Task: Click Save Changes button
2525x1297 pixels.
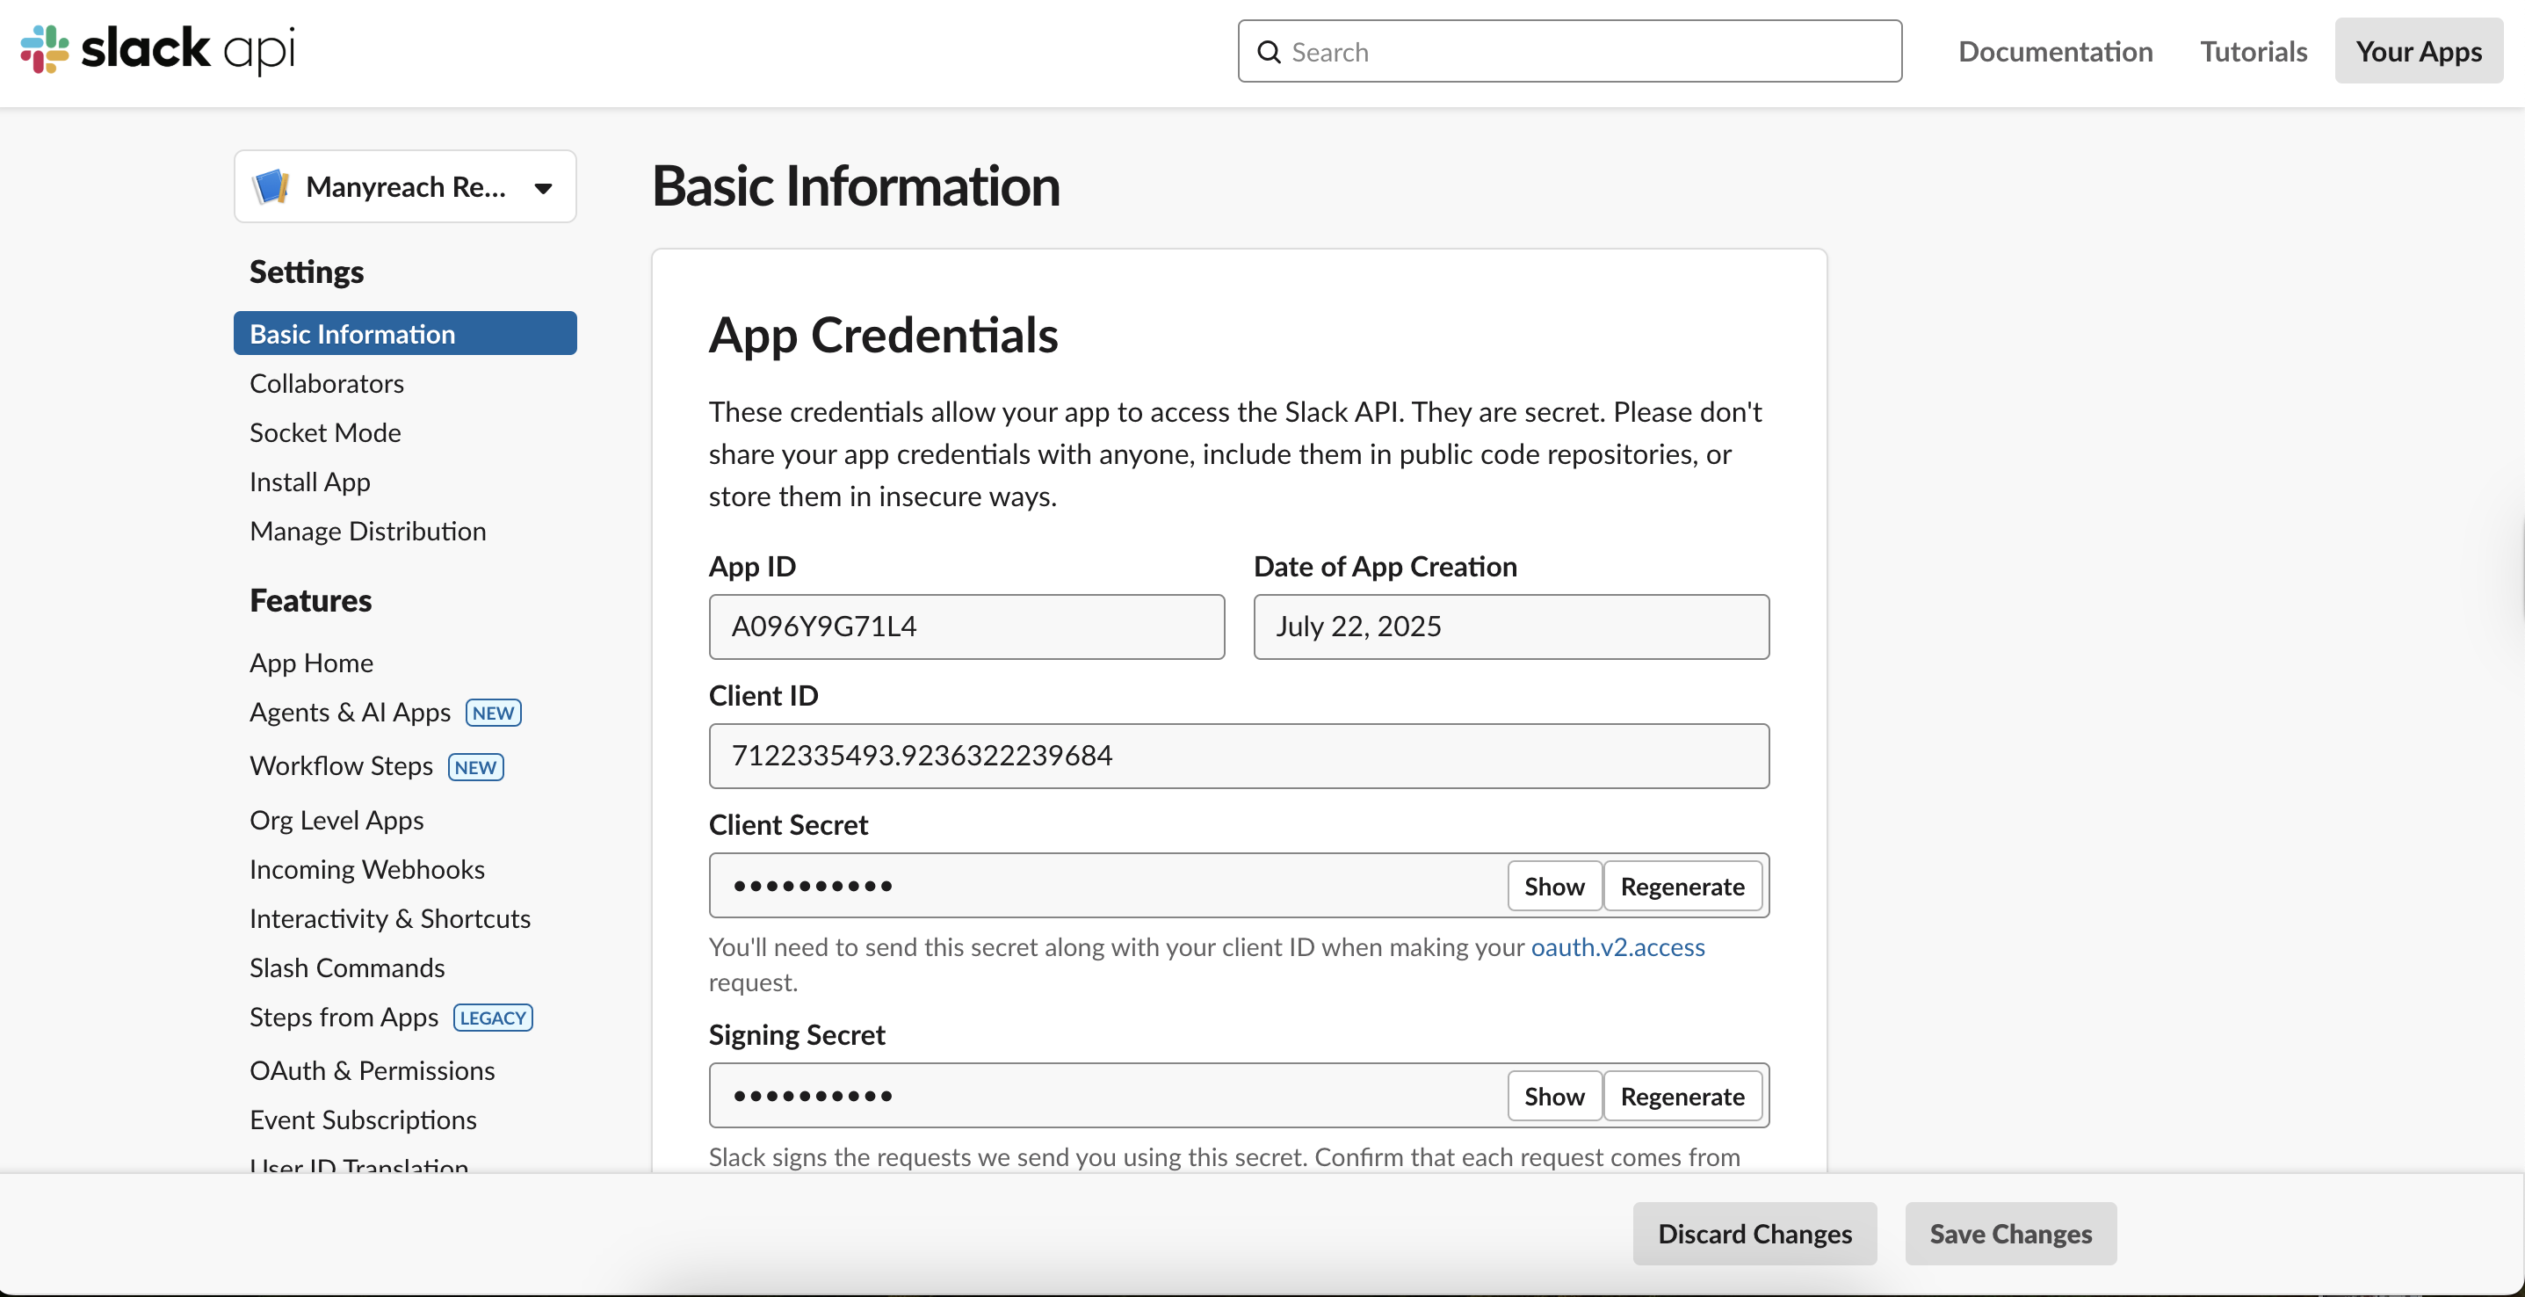Action: [2010, 1233]
